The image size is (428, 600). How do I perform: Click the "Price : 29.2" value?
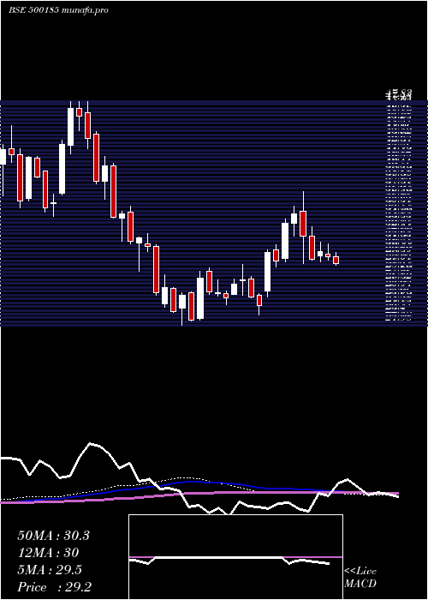(x=54, y=587)
